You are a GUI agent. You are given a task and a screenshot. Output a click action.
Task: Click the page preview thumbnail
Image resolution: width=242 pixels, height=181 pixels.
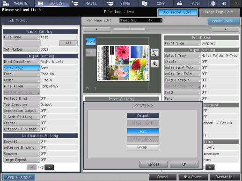[x=123, y=63]
